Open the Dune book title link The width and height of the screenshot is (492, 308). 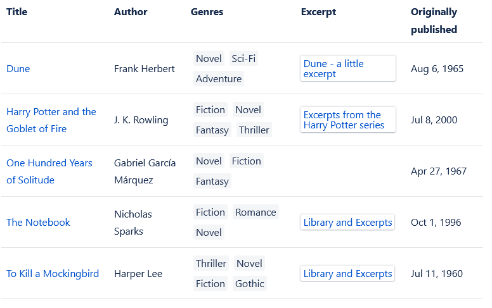(18, 69)
